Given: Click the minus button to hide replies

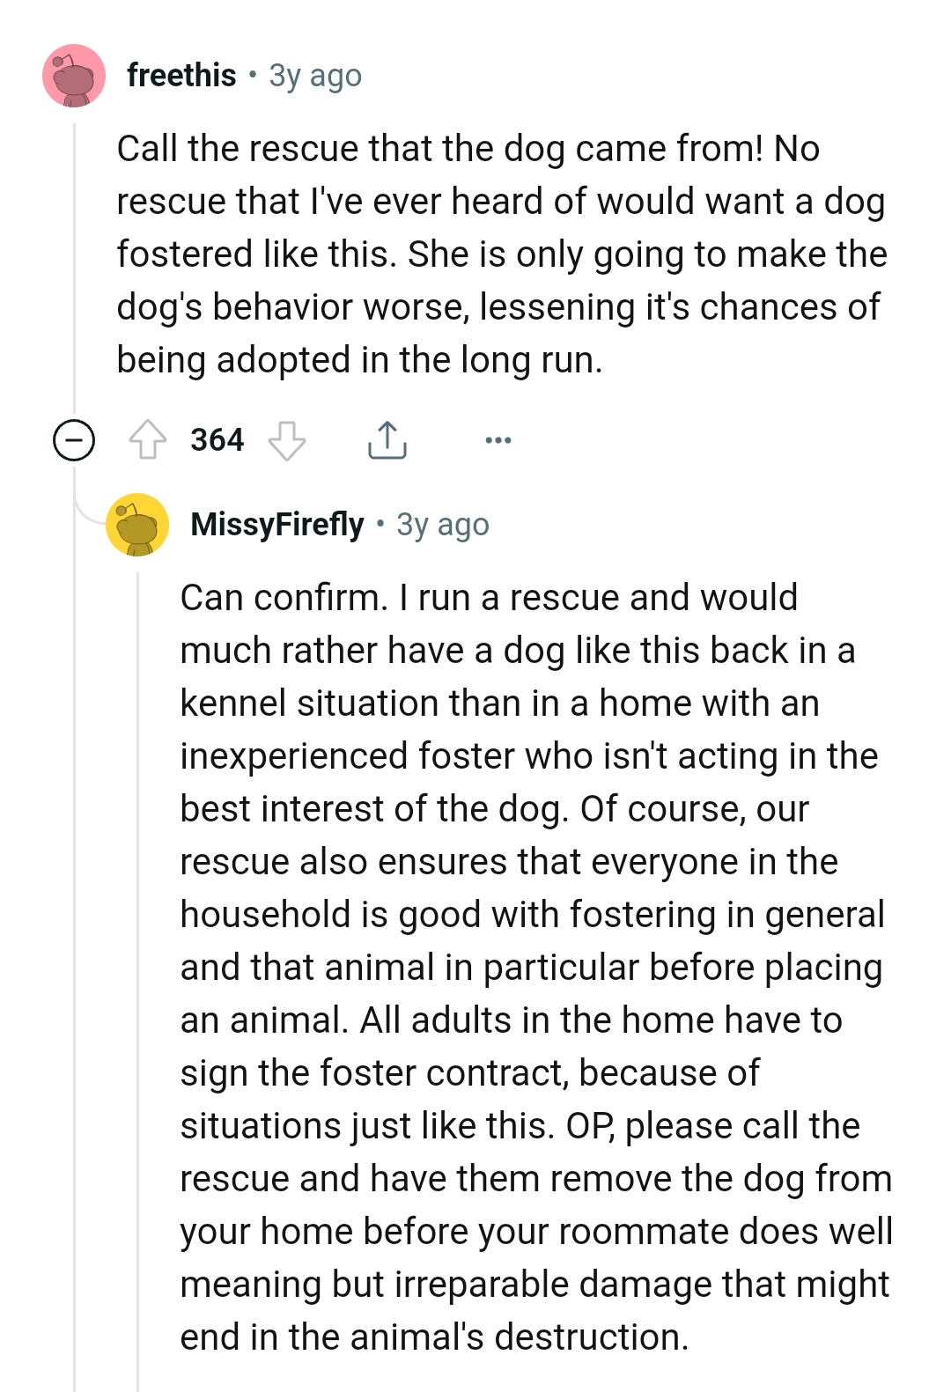Looking at the screenshot, I should [x=72, y=440].
